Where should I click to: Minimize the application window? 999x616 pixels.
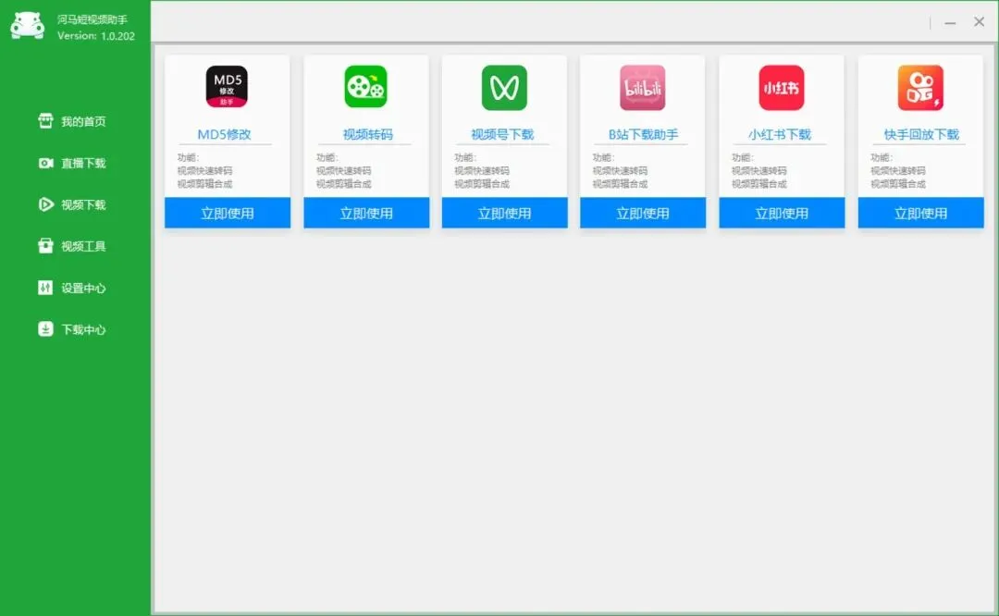point(950,23)
